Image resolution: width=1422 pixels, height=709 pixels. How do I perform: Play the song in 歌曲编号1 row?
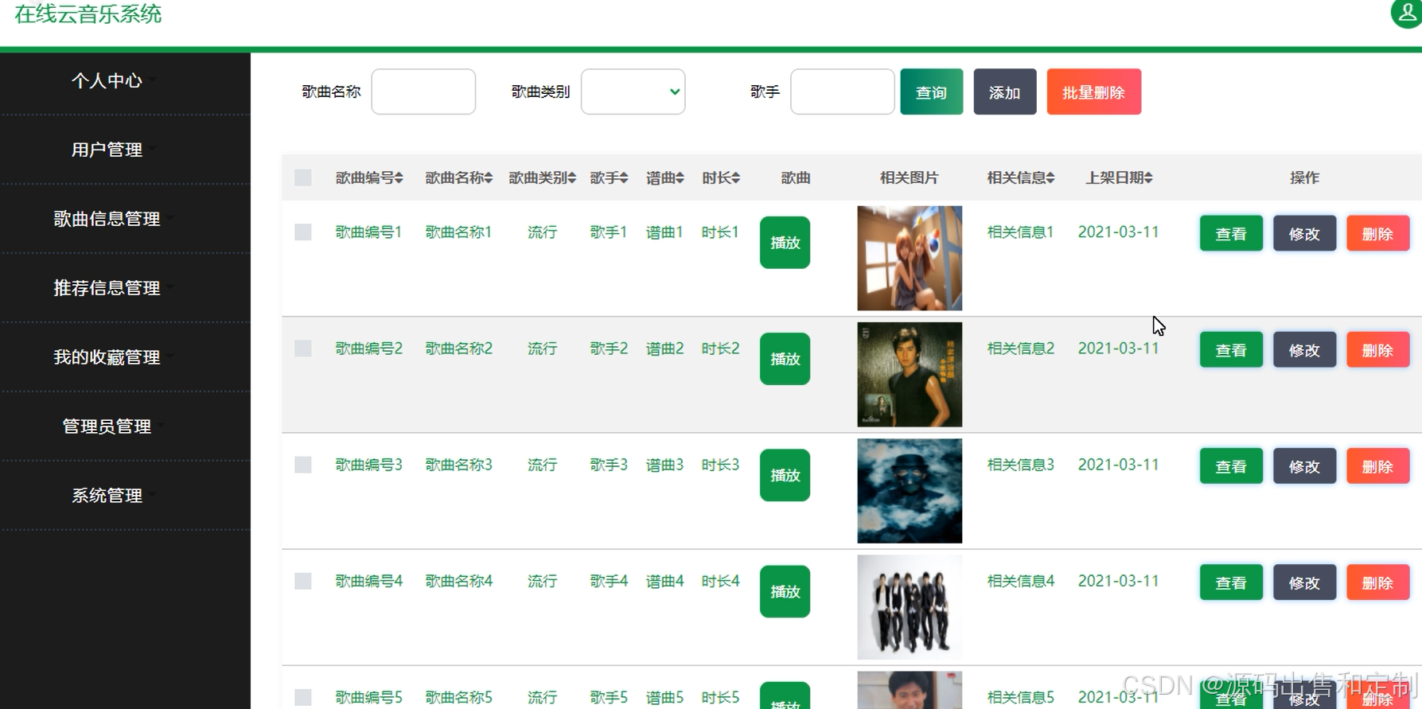[785, 243]
